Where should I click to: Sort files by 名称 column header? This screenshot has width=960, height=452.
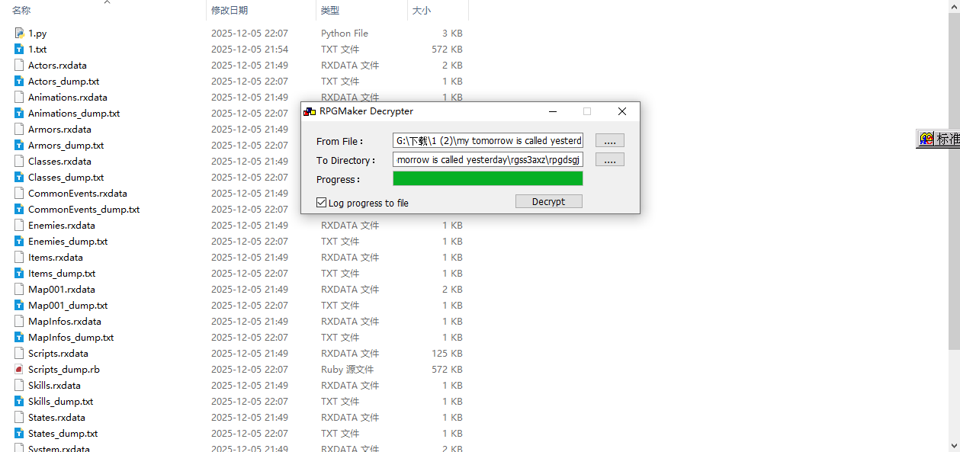point(21,10)
